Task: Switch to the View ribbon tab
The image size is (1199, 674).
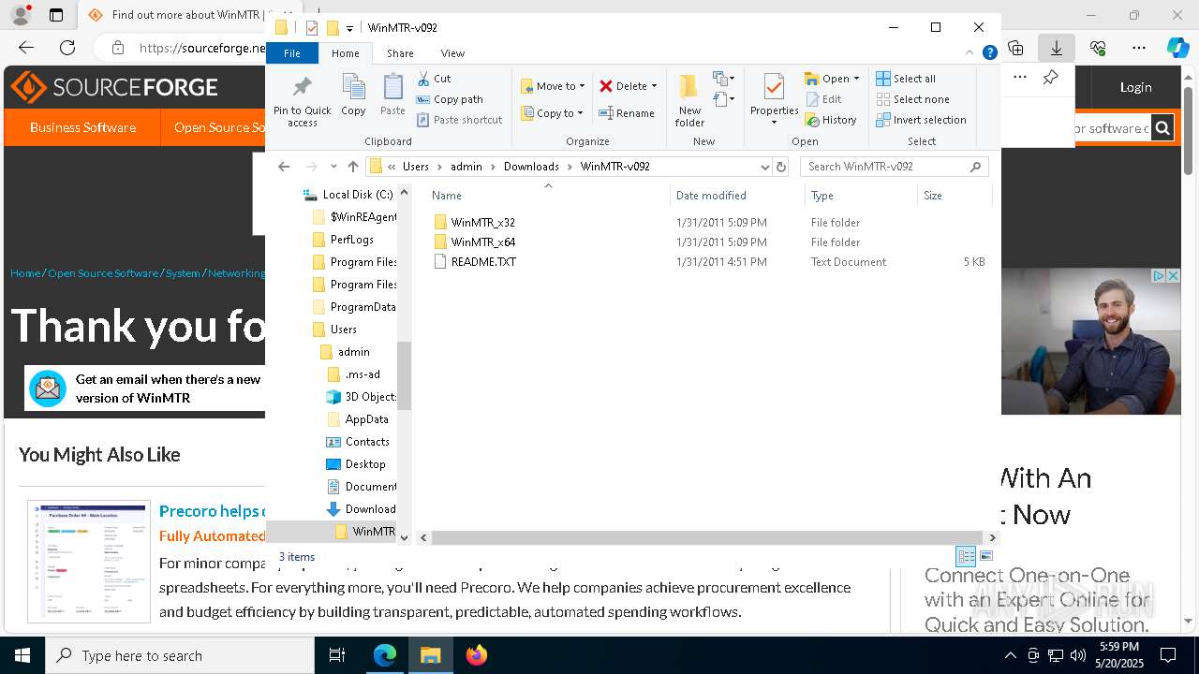Action: tap(452, 53)
